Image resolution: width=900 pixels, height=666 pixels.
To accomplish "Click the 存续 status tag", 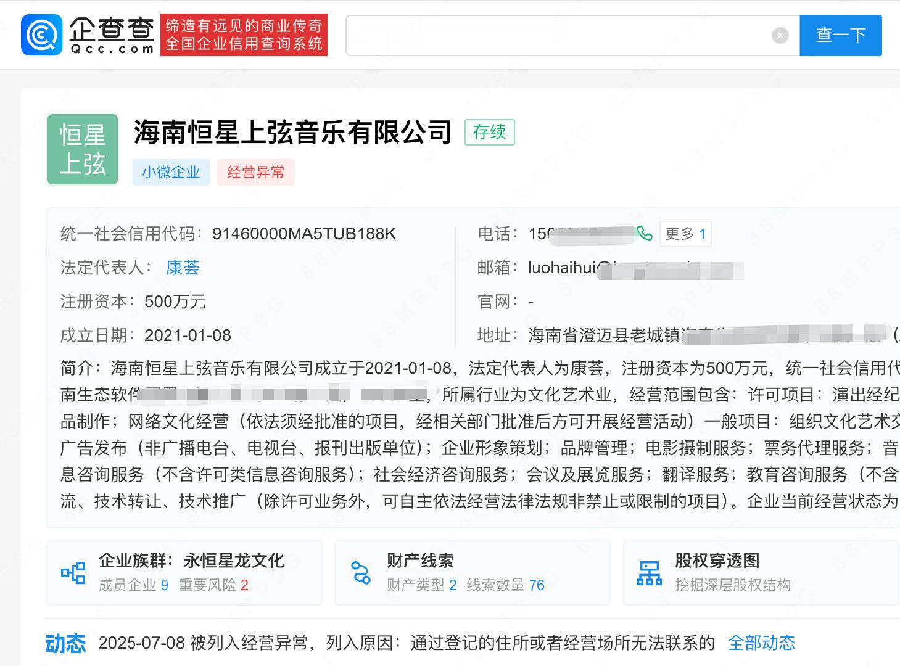I will click(490, 132).
